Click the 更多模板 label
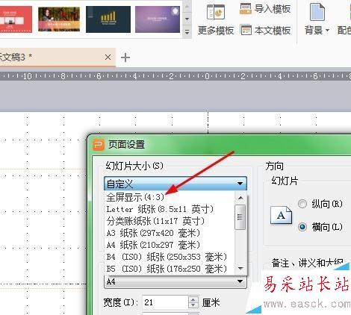The height and width of the screenshot is (315, 351). (x=216, y=31)
